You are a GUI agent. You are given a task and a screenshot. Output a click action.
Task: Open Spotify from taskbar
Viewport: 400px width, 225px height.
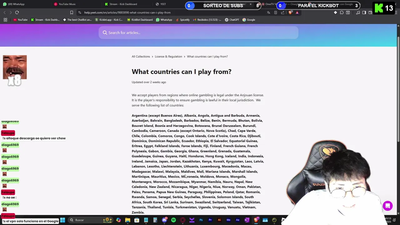click(x=173, y=220)
